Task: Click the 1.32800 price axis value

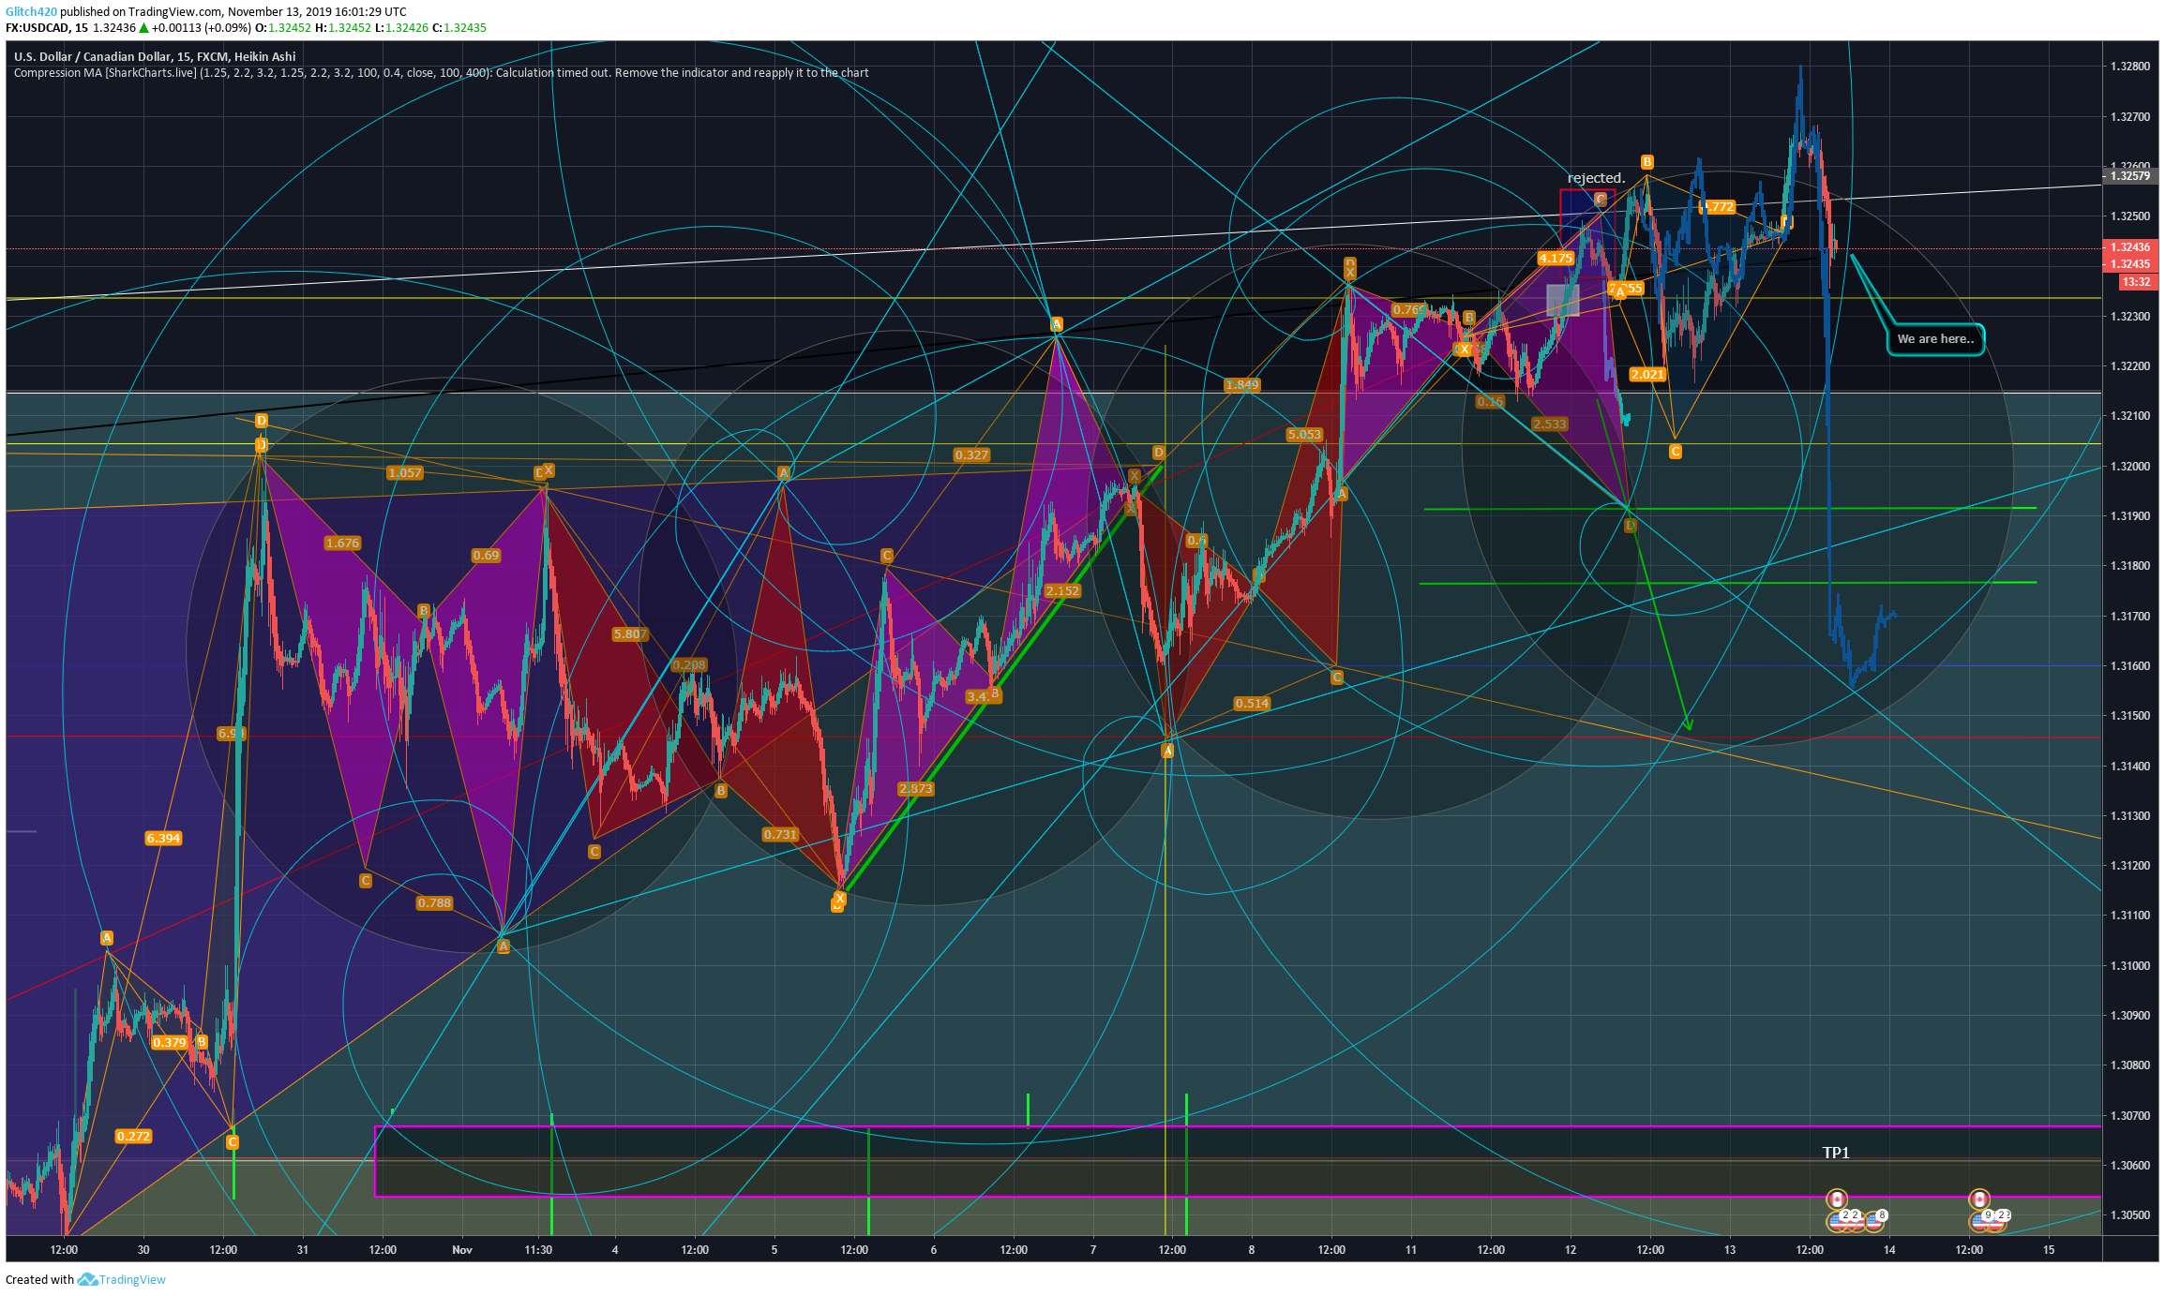Action: point(2129,67)
